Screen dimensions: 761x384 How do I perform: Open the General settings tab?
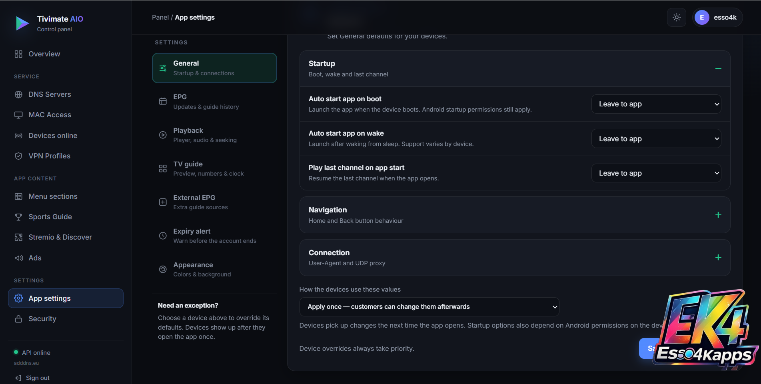214,68
